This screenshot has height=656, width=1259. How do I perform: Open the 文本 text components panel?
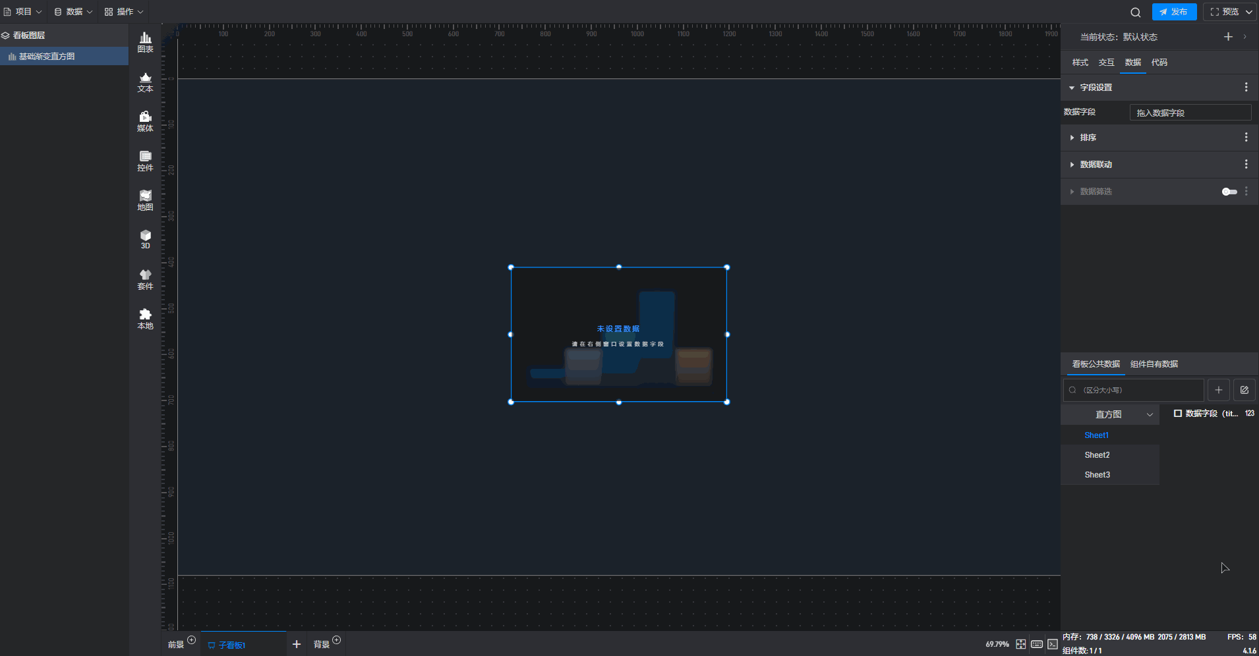pyautogui.click(x=145, y=82)
